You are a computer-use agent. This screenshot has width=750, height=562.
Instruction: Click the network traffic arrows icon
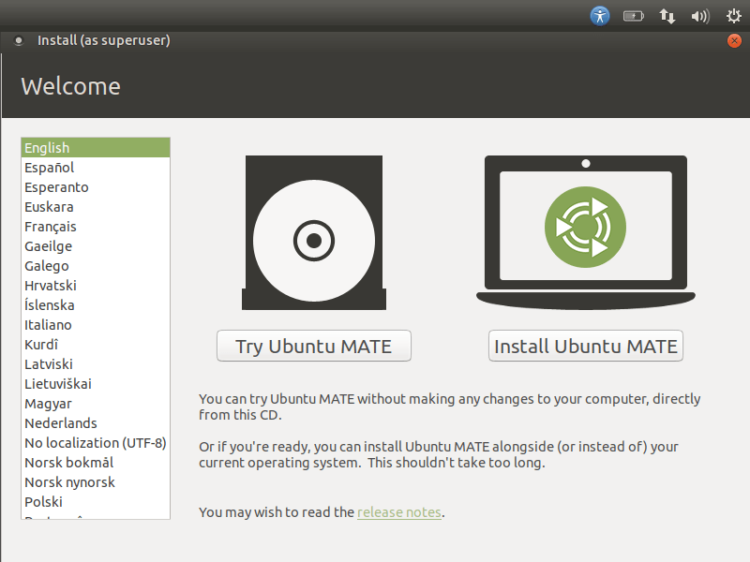pyautogui.click(x=667, y=15)
